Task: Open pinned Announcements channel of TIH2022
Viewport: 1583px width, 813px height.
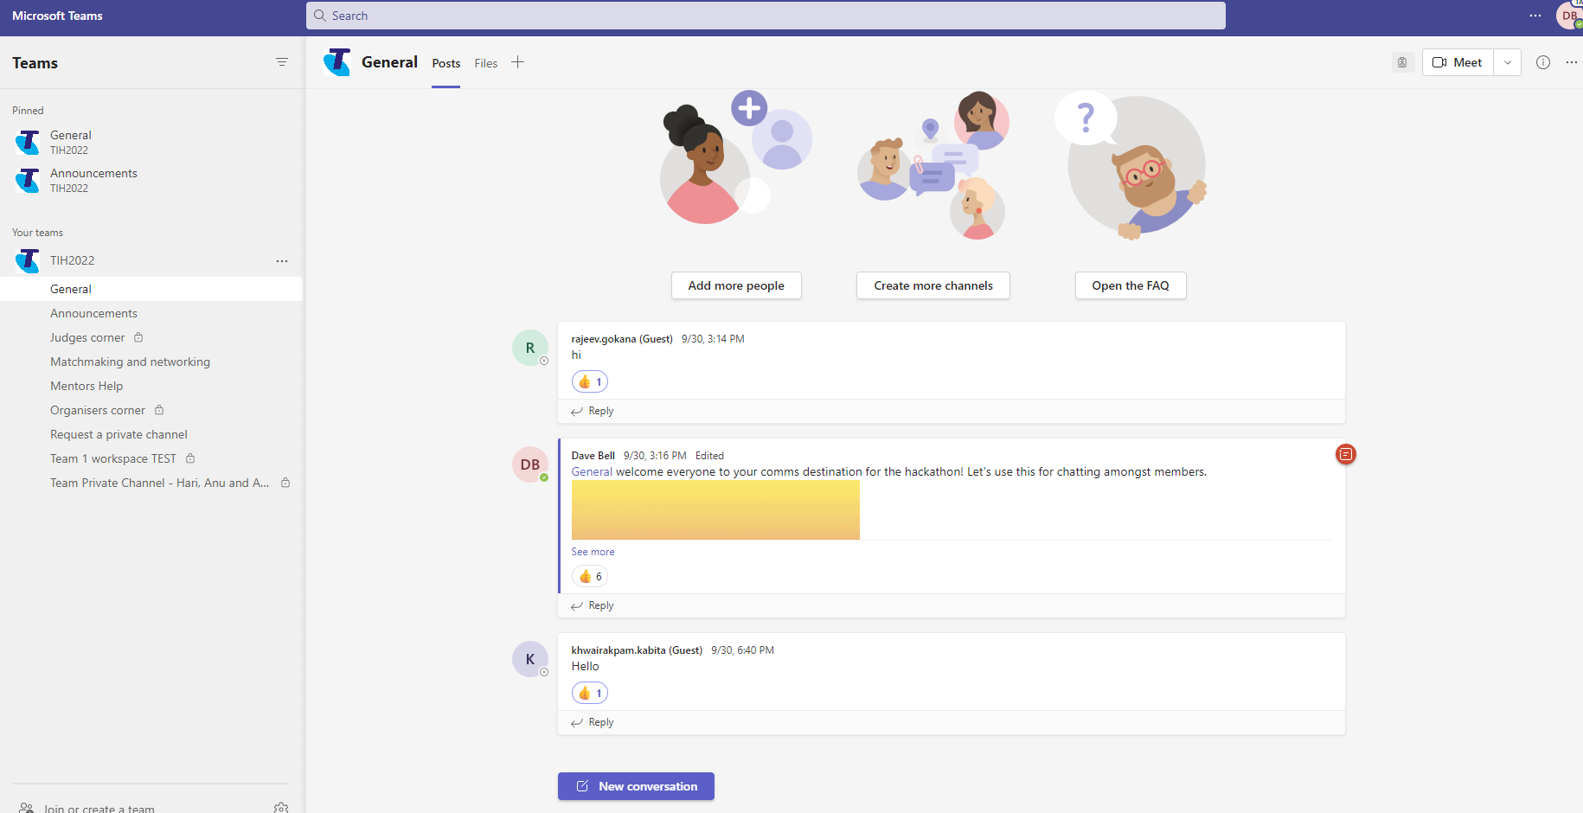Action: coord(151,180)
